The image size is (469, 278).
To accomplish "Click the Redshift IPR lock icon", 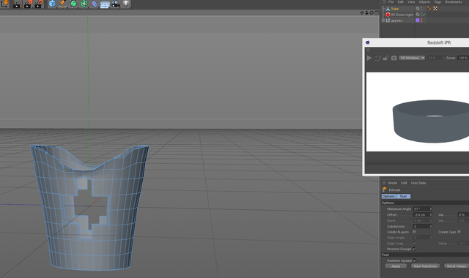I will [386, 58].
